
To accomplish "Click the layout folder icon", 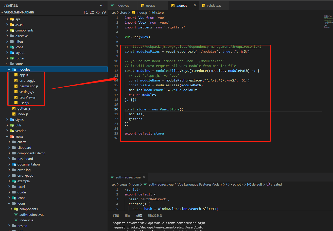I will click(12, 53).
